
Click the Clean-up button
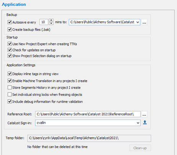coord(140,148)
